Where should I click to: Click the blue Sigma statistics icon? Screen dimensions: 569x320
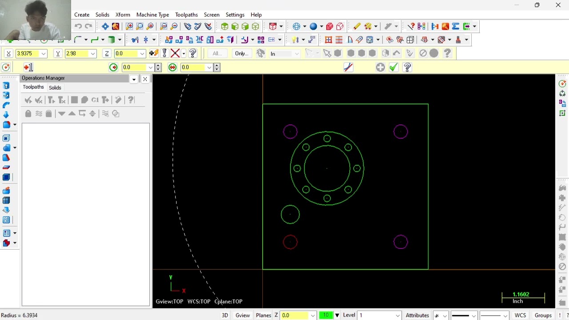(456, 26)
